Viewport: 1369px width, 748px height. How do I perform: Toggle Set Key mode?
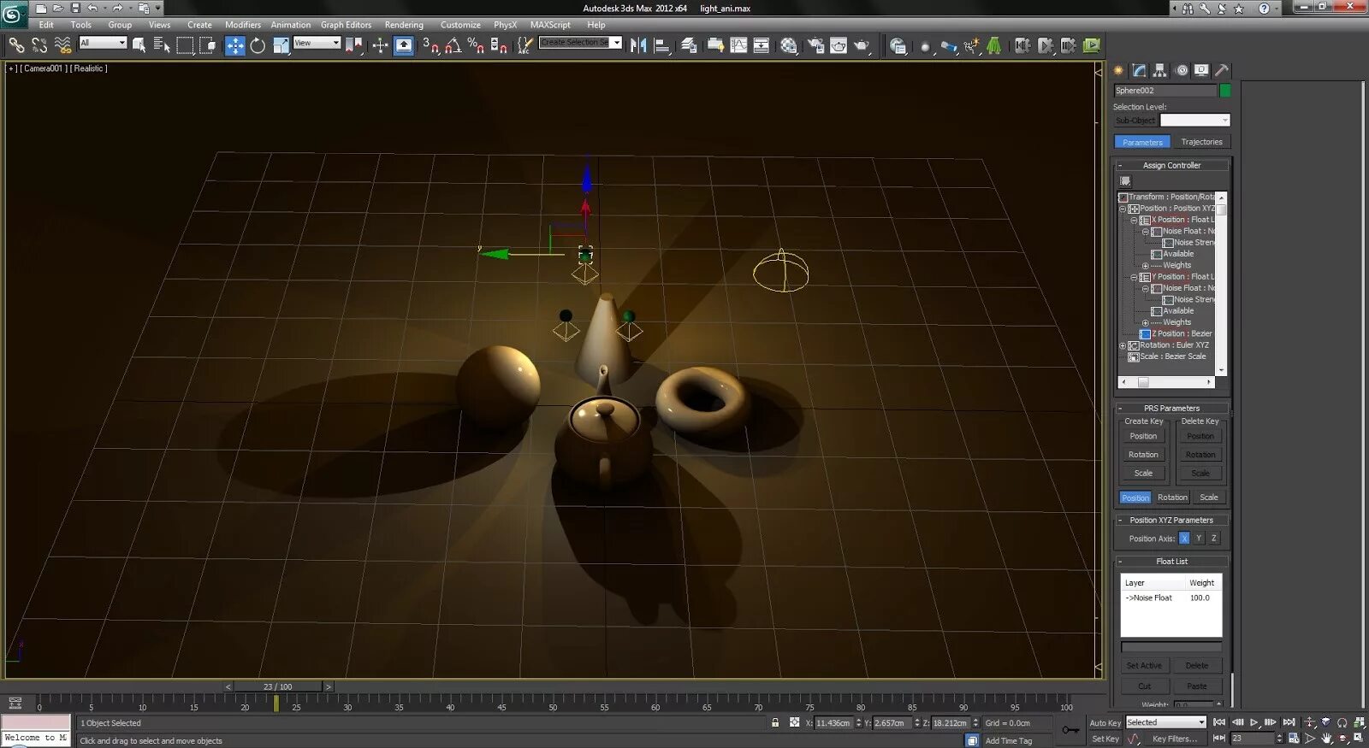(1105, 739)
